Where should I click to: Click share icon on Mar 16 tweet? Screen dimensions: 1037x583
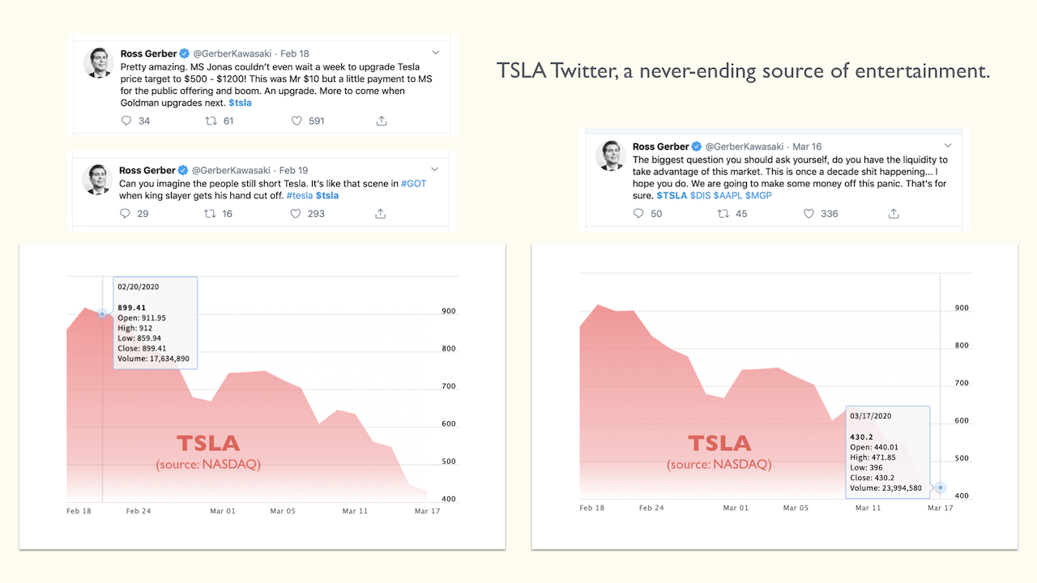[894, 214]
